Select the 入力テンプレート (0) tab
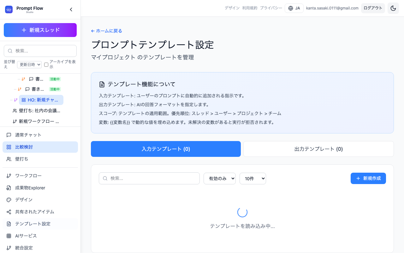404x253 pixels. (x=166, y=149)
